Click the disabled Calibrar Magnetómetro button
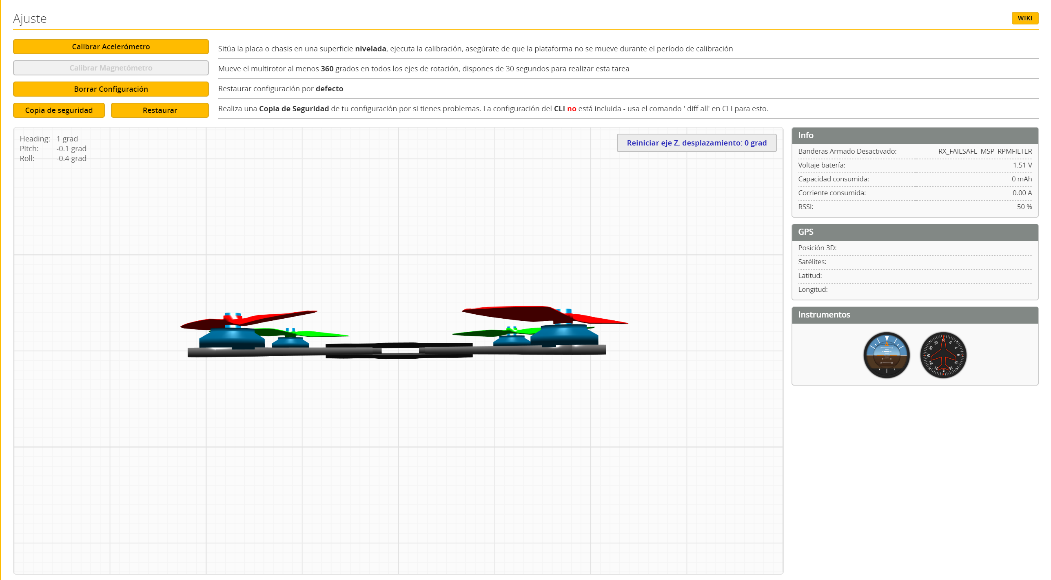Screen dimensions: 1051x580 point(111,68)
